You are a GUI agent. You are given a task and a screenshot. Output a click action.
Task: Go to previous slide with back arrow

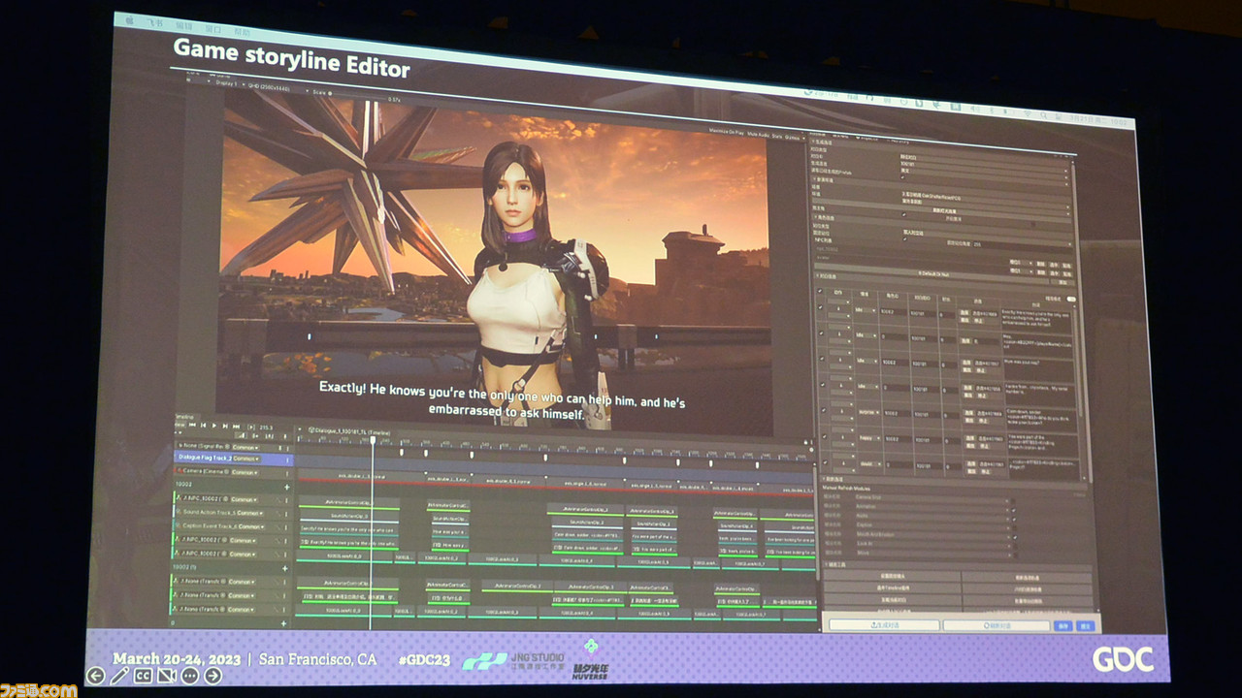click(95, 676)
